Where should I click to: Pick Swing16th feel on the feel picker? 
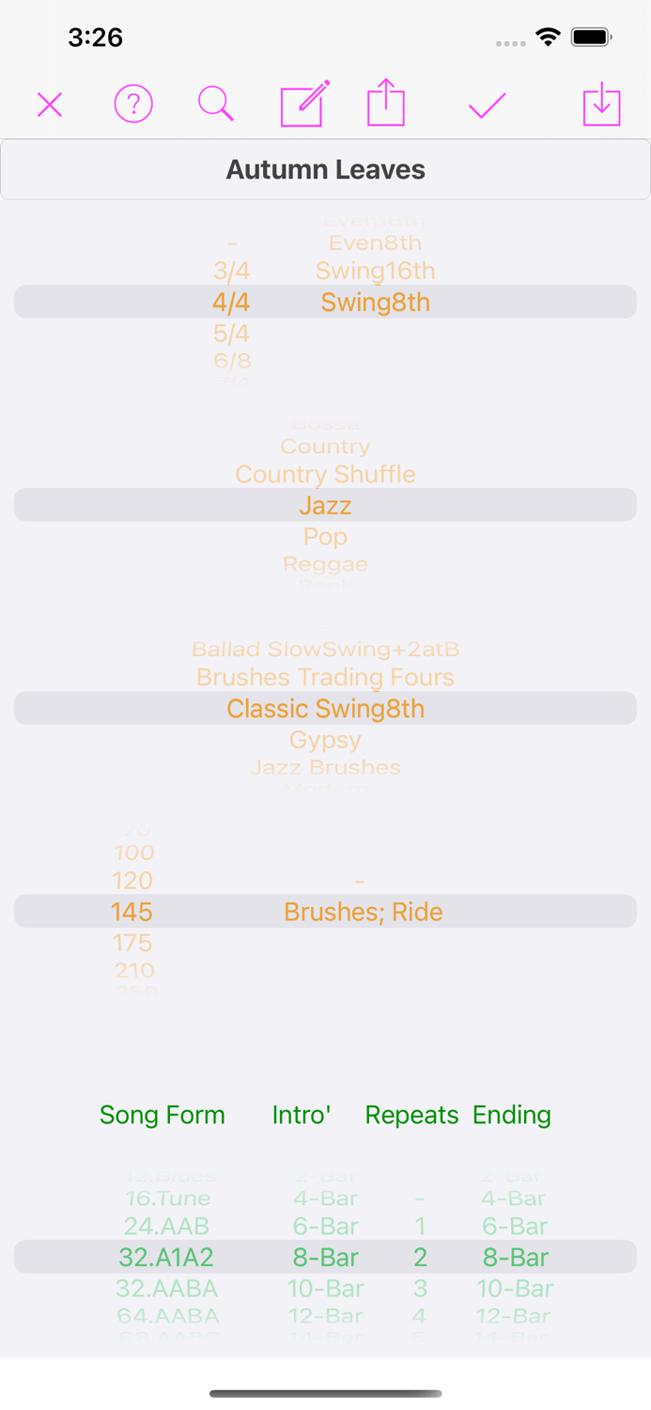click(x=375, y=270)
